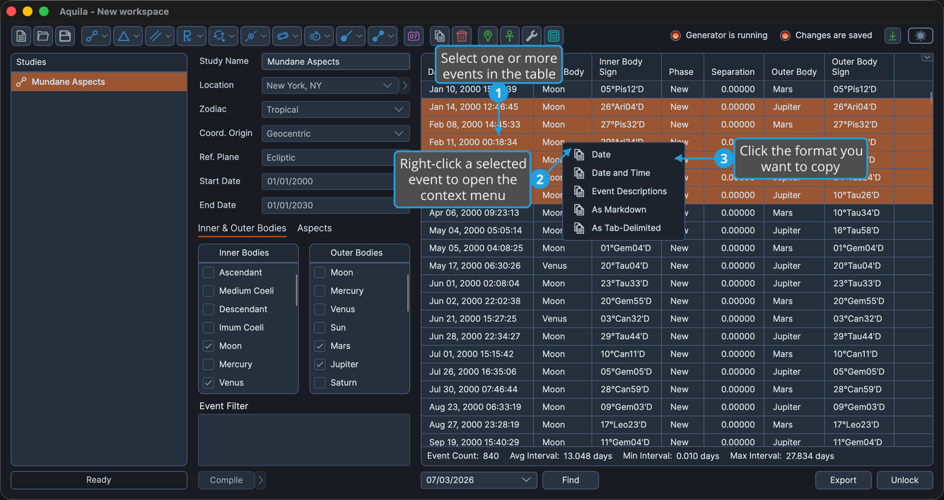
Task: Choose Date in the context menu
Action: tap(624, 155)
